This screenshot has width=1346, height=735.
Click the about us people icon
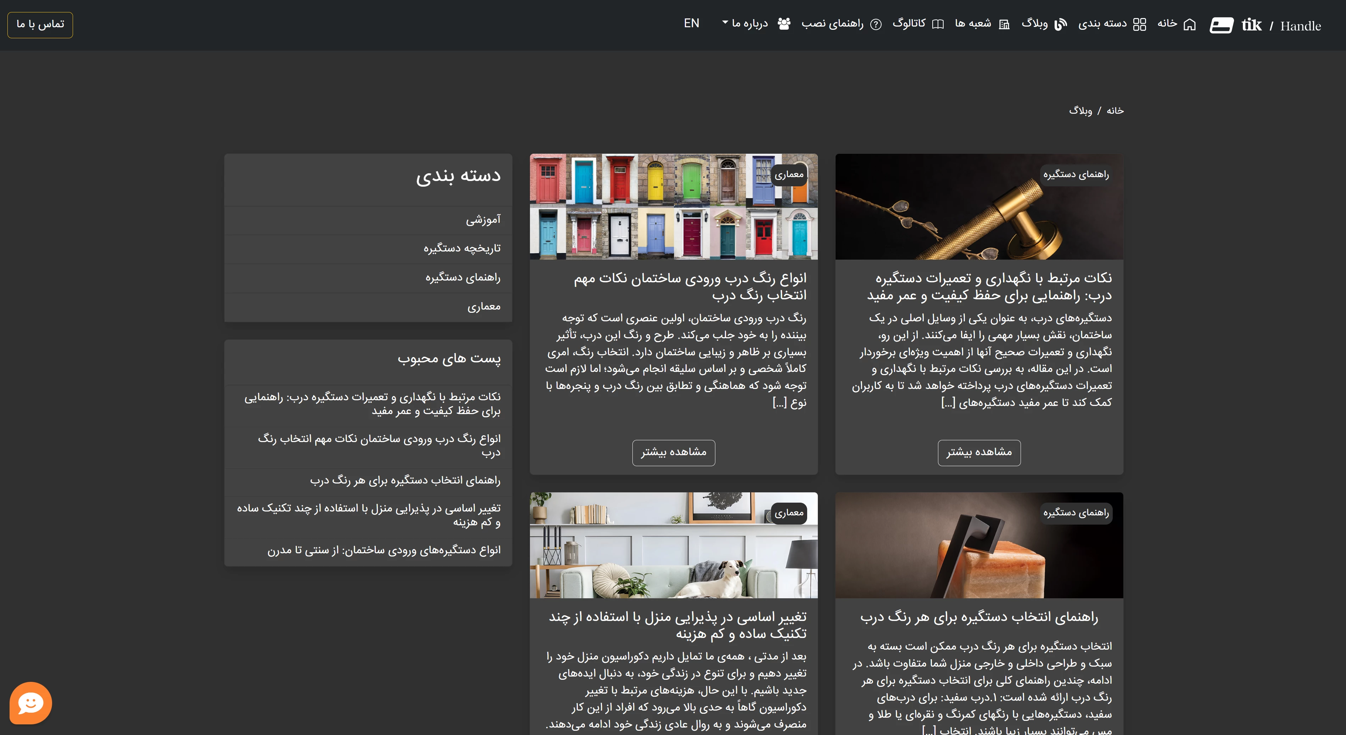[784, 24]
